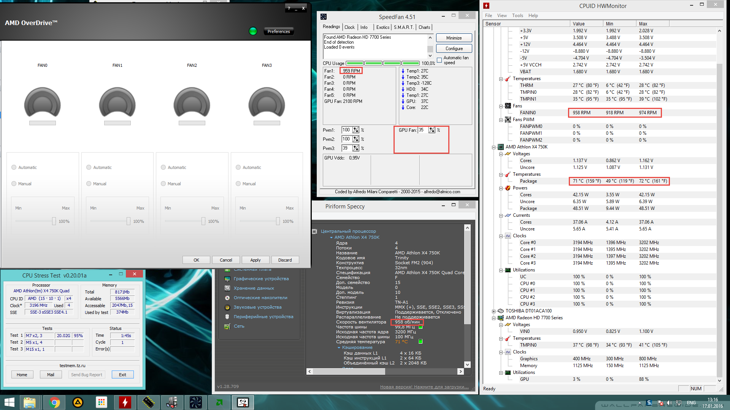This screenshot has height=410, width=730.
Task: Open the Exotics tab in SpeedFan
Action: tap(383, 27)
